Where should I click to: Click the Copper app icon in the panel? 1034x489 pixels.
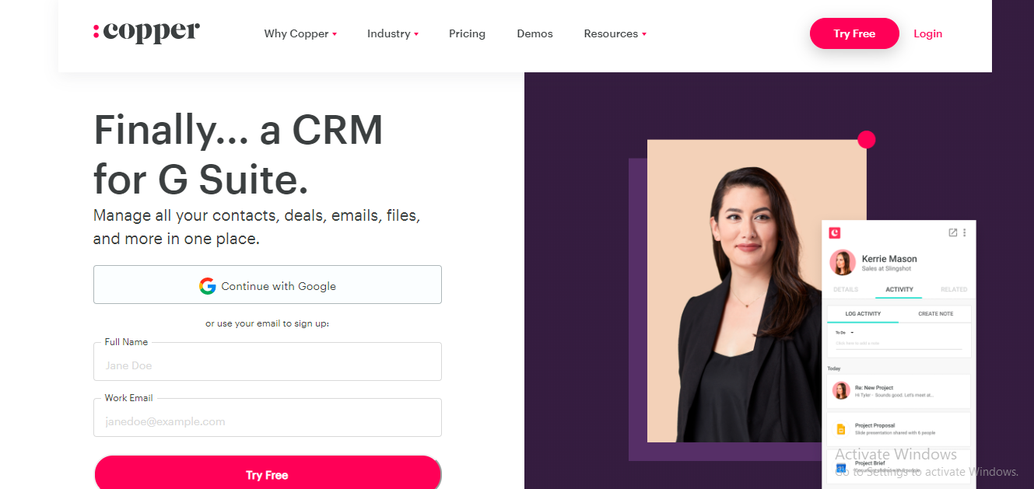tap(835, 232)
